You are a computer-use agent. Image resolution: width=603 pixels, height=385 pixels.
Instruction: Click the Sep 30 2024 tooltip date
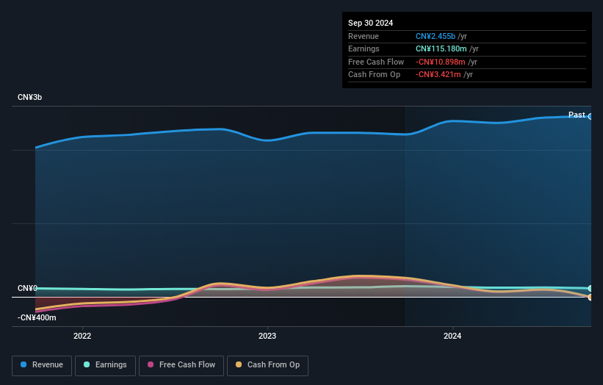tap(371, 23)
